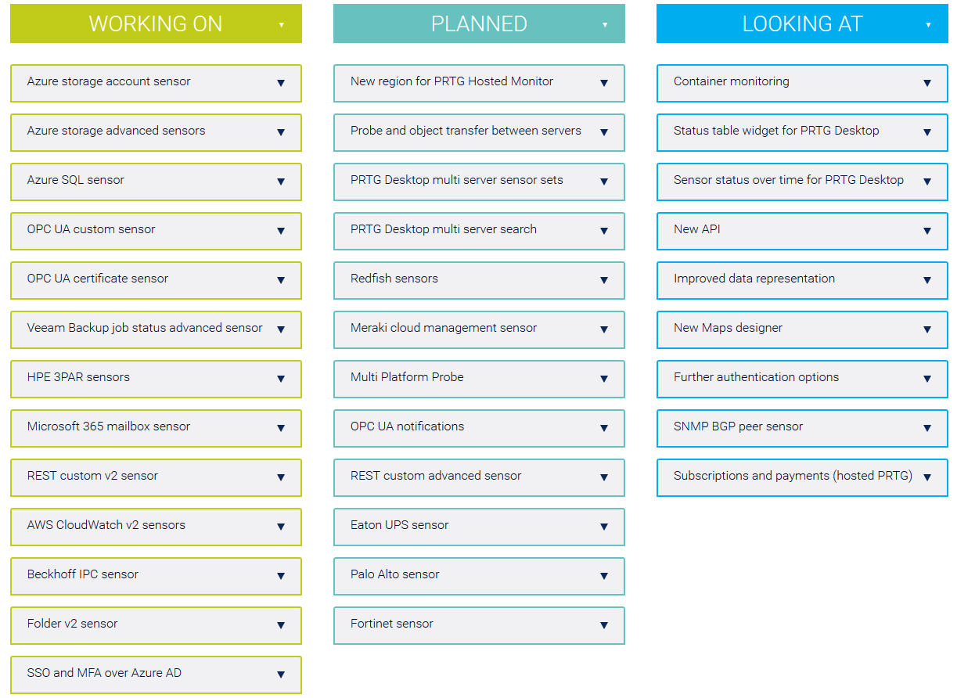Expand the Azure storage account sensor arrow
The height and width of the screenshot is (698, 957).
(281, 83)
